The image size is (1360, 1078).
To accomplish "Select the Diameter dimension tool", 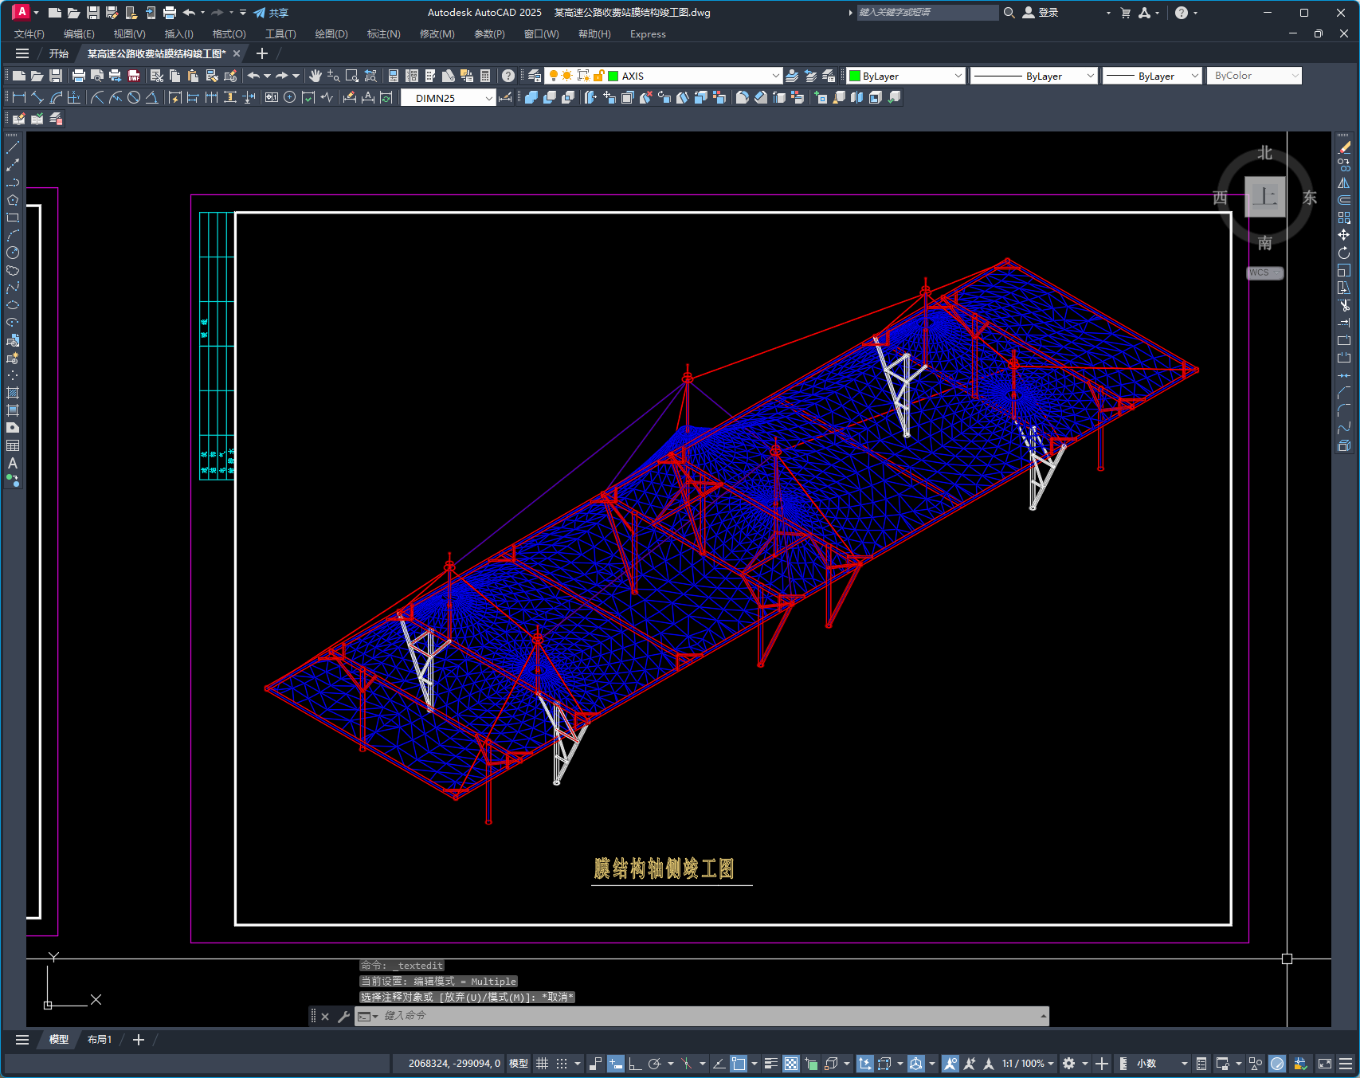I will tap(134, 97).
